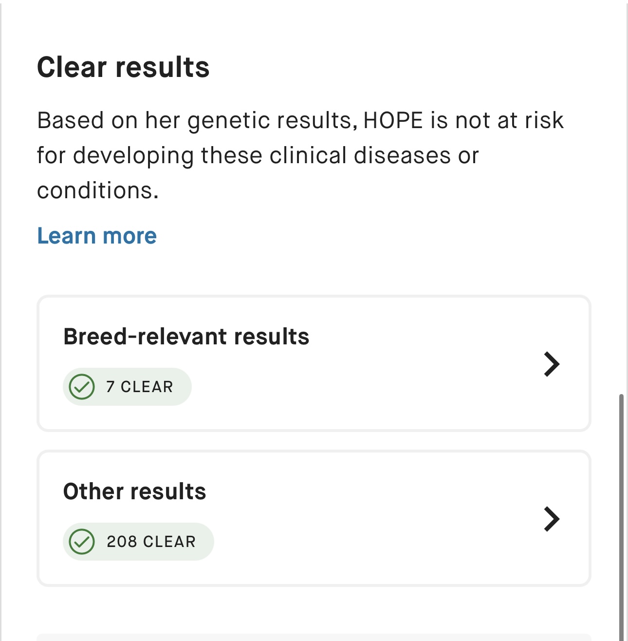The image size is (628, 641).
Task: Click the word HOPE in the description
Action: click(393, 120)
